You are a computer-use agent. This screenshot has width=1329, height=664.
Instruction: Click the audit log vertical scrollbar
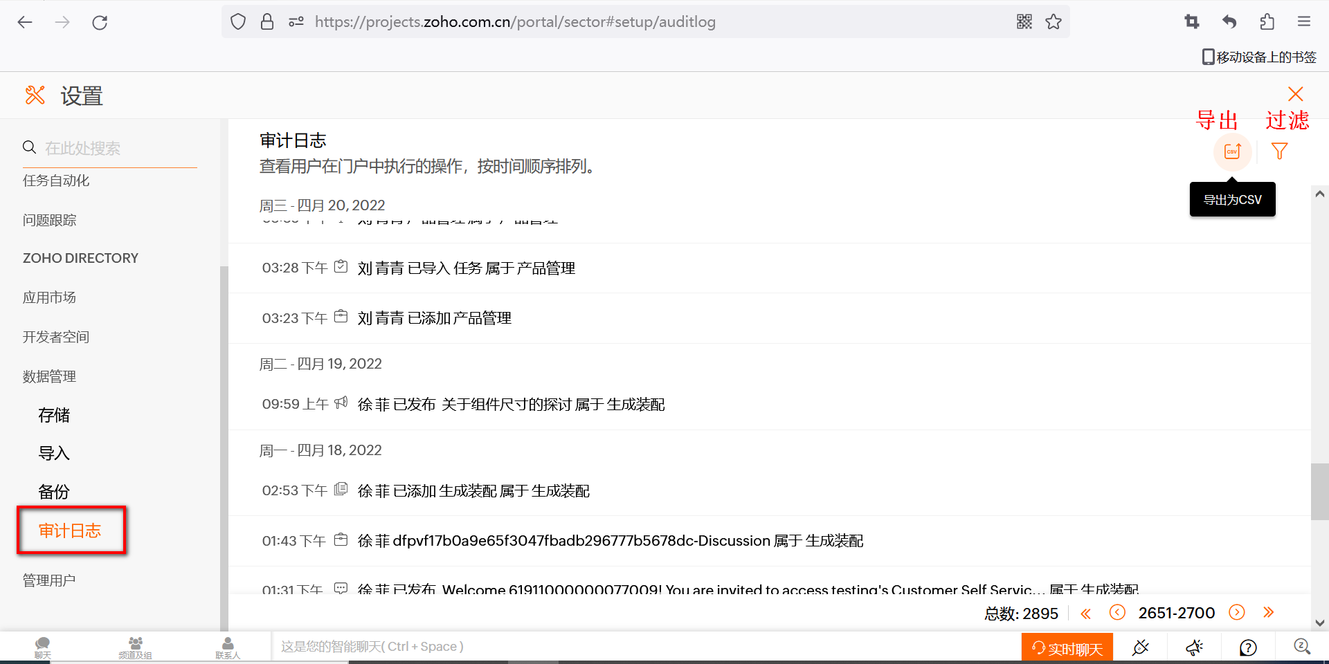coord(1319,491)
